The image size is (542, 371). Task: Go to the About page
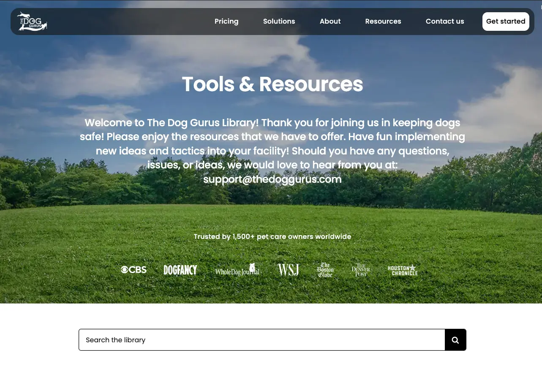click(x=330, y=22)
